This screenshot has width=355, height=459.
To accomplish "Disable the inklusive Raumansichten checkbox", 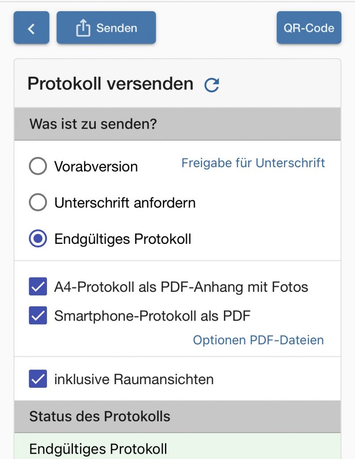I will (x=38, y=379).
